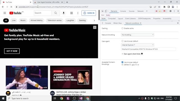This screenshot has width=180, height=101.
Task: Toggle the br encoding checkbox
Action: (136, 65)
